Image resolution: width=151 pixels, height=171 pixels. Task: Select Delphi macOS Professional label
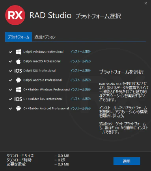click(x=42, y=61)
